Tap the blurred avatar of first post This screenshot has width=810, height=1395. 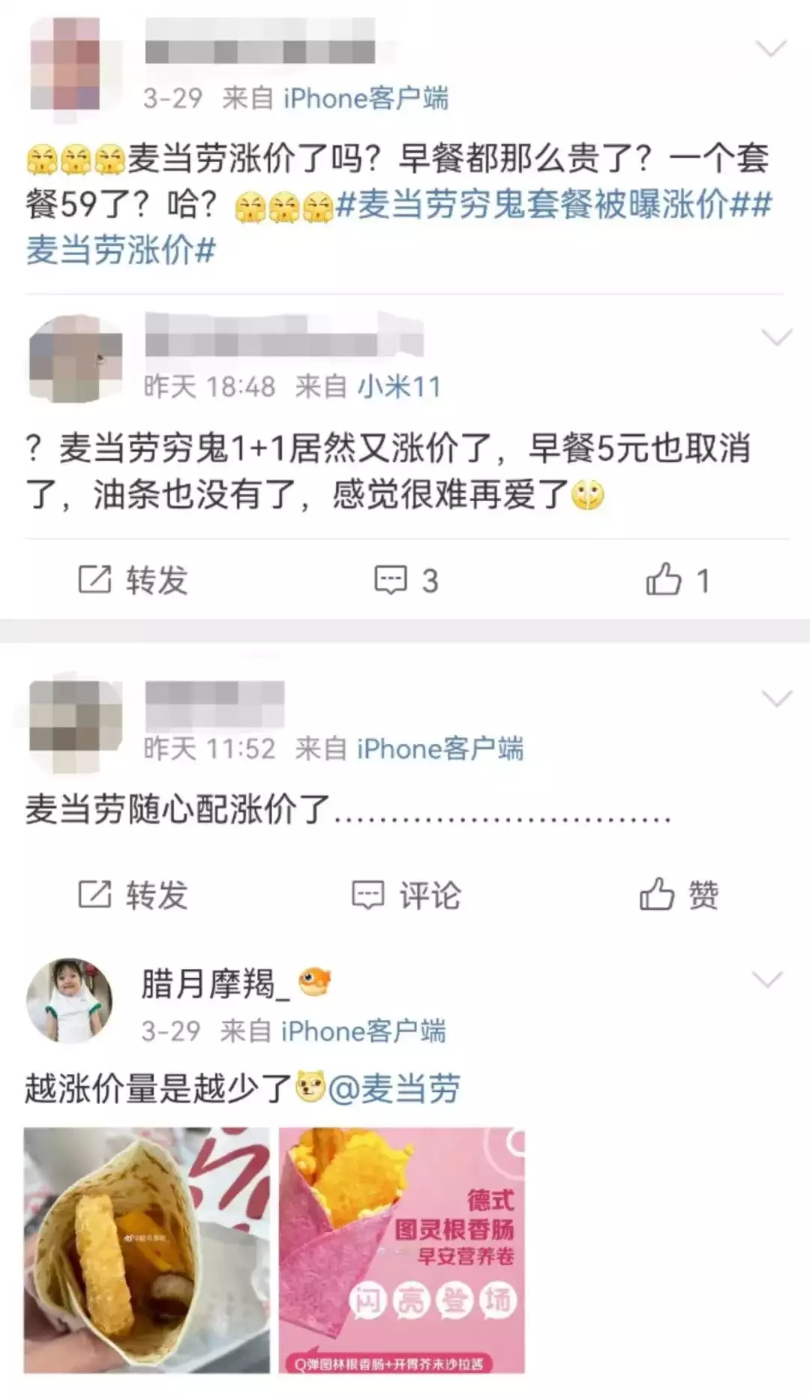[66, 64]
